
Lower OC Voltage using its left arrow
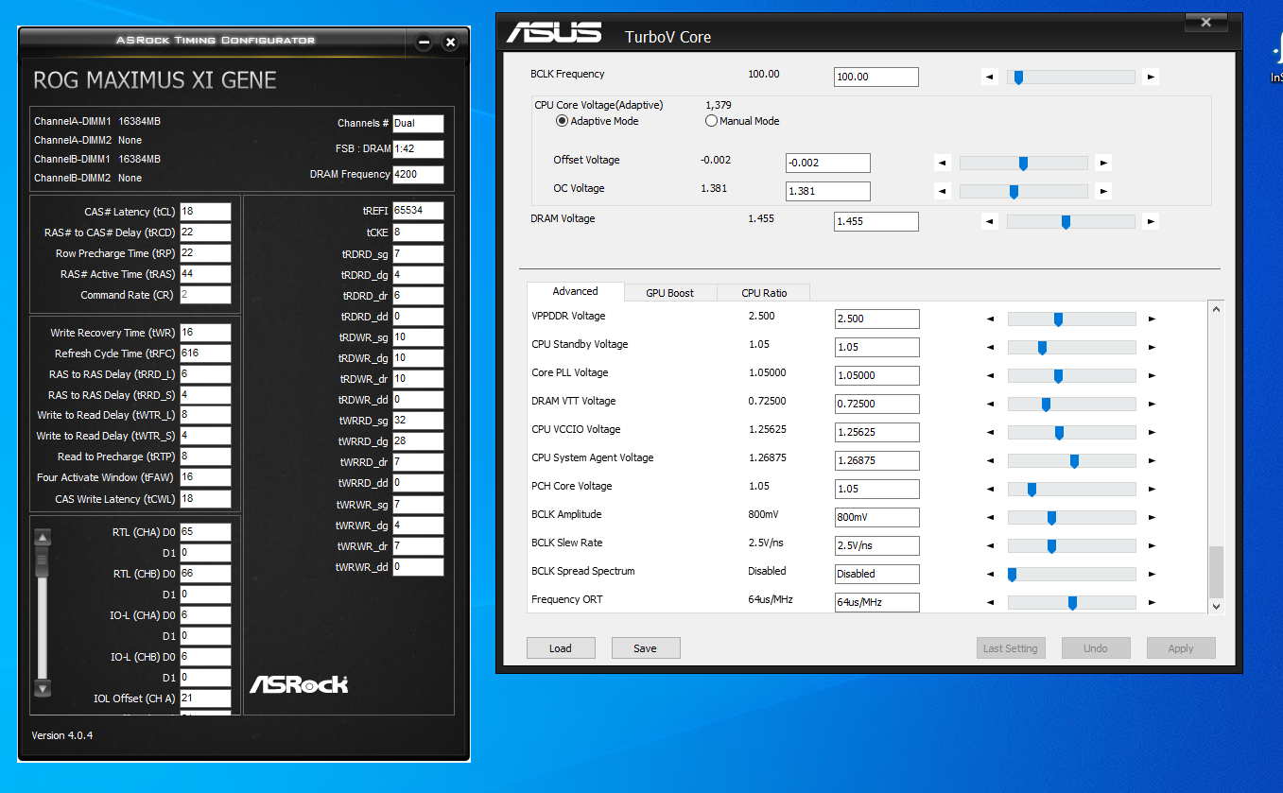coord(942,192)
